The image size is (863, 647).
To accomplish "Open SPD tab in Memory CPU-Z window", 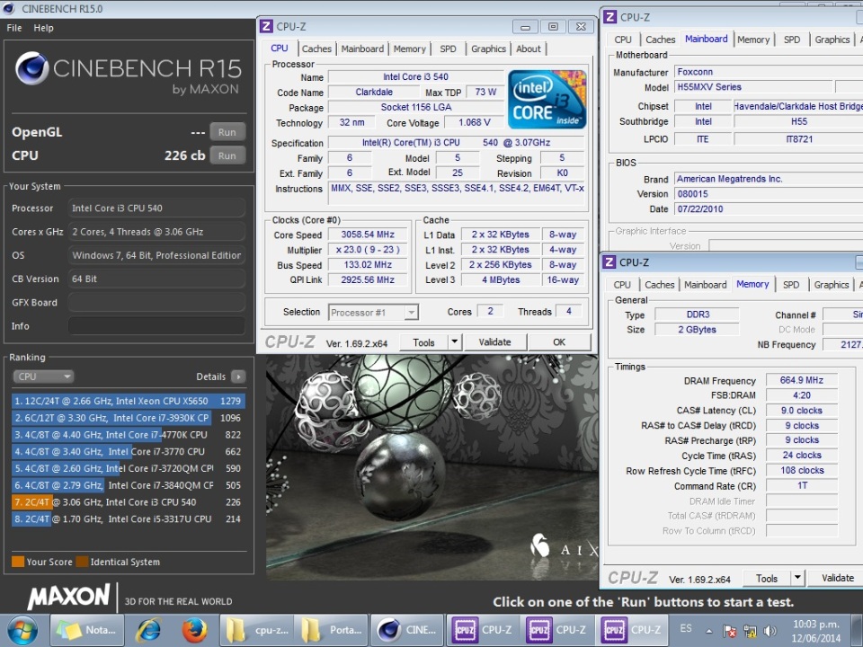I will (x=791, y=285).
